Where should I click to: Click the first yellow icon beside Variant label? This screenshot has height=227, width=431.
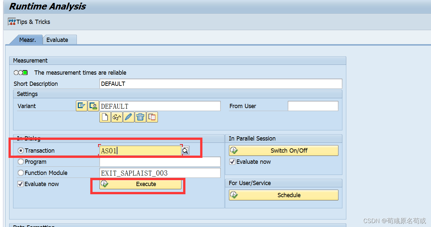click(x=81, y=106)
